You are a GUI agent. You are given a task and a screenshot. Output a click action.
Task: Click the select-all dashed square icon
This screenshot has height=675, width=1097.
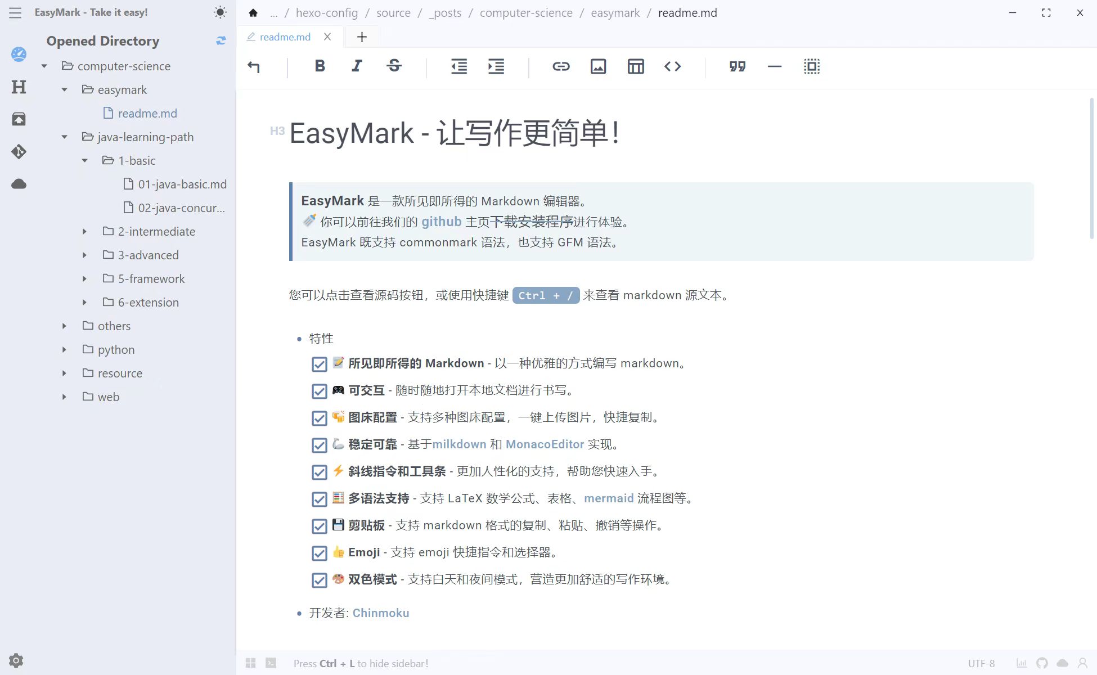(812, 66)
